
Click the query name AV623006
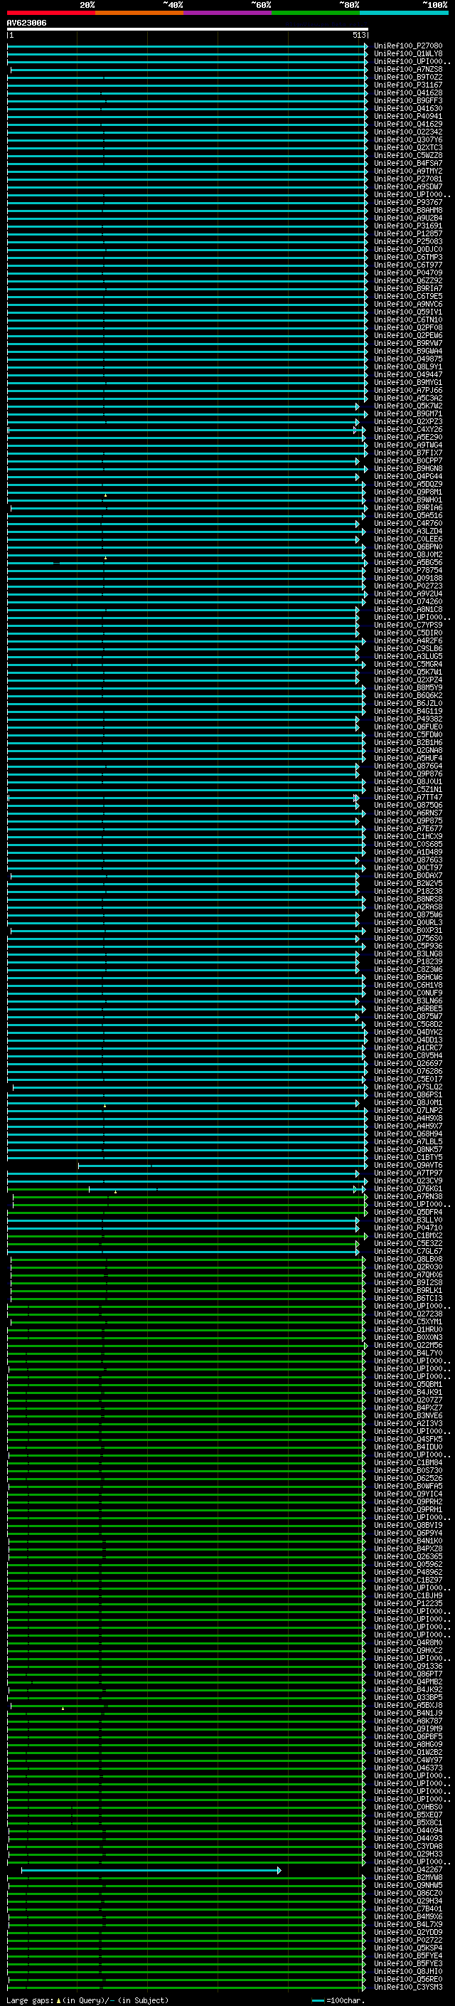click(x=26, y=23)
